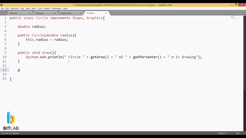The height and width of the screenshot is (138, 246).
Task: Open the Preferences menu
Action: [x=57, y=8]
